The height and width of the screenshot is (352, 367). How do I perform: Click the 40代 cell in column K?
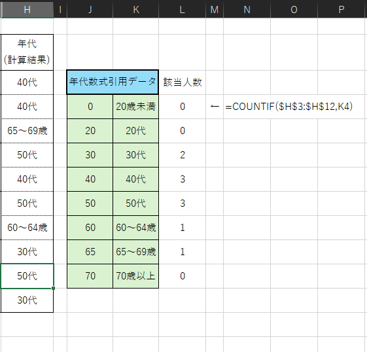[x=136, y=179]
